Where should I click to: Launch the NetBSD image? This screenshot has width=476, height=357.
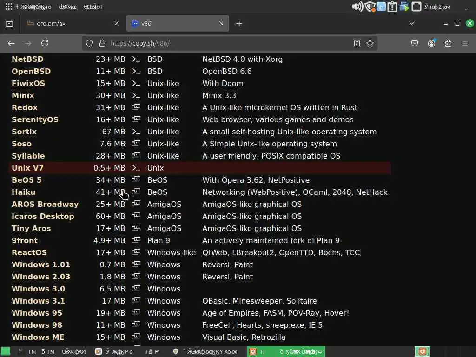click(x=27, y=59)
